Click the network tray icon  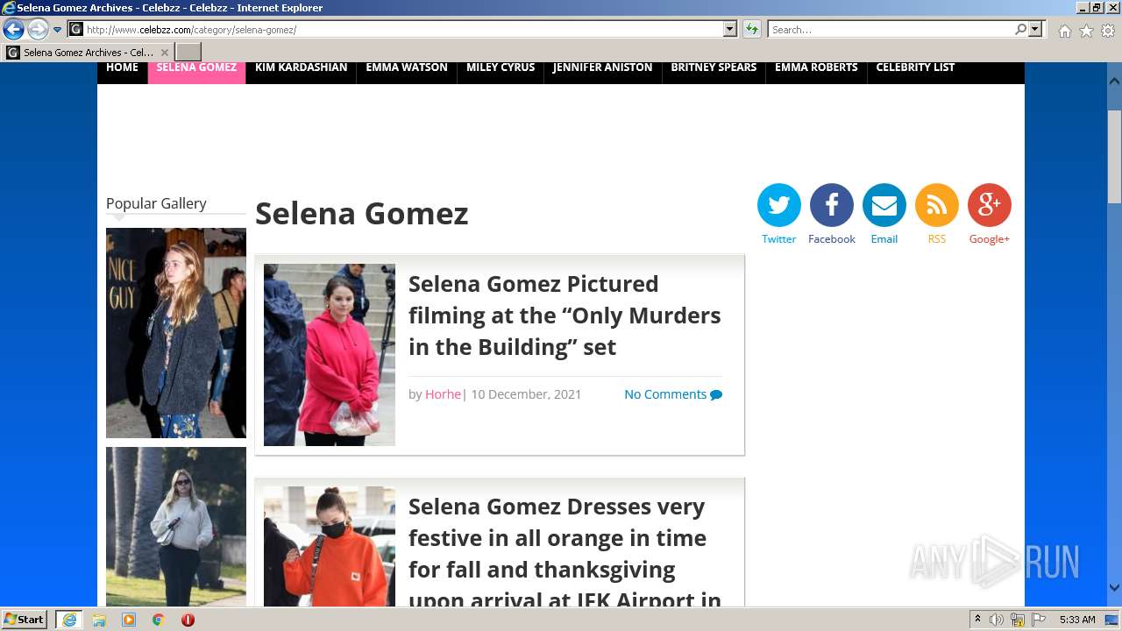tap(1018, 620)
